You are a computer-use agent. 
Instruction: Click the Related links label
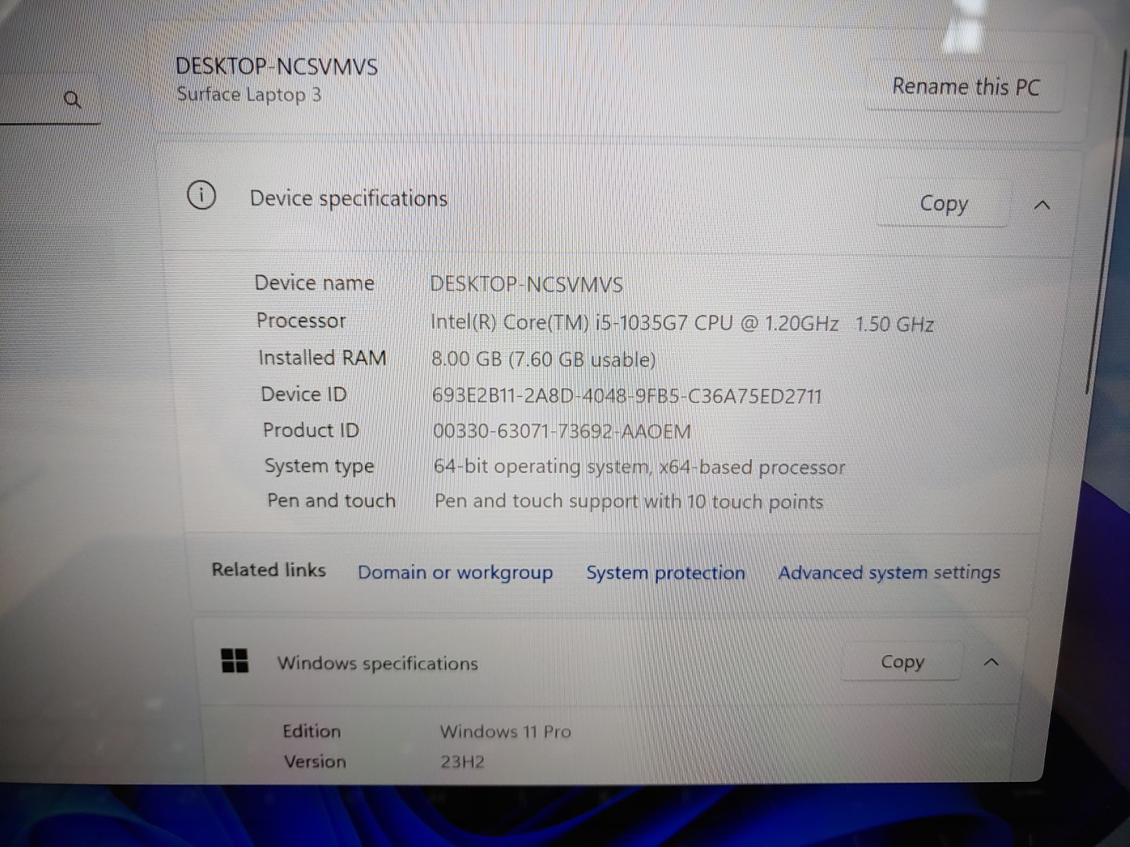tap(268, 570)
